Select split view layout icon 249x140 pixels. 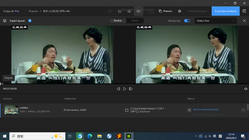tap(129, 11)
